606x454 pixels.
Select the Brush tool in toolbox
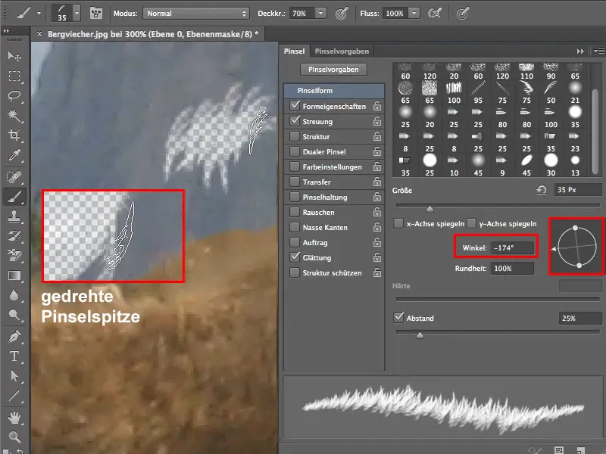pos(14,197)
